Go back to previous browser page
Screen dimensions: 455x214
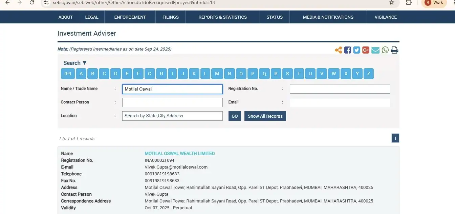click(x=7, y=2)
